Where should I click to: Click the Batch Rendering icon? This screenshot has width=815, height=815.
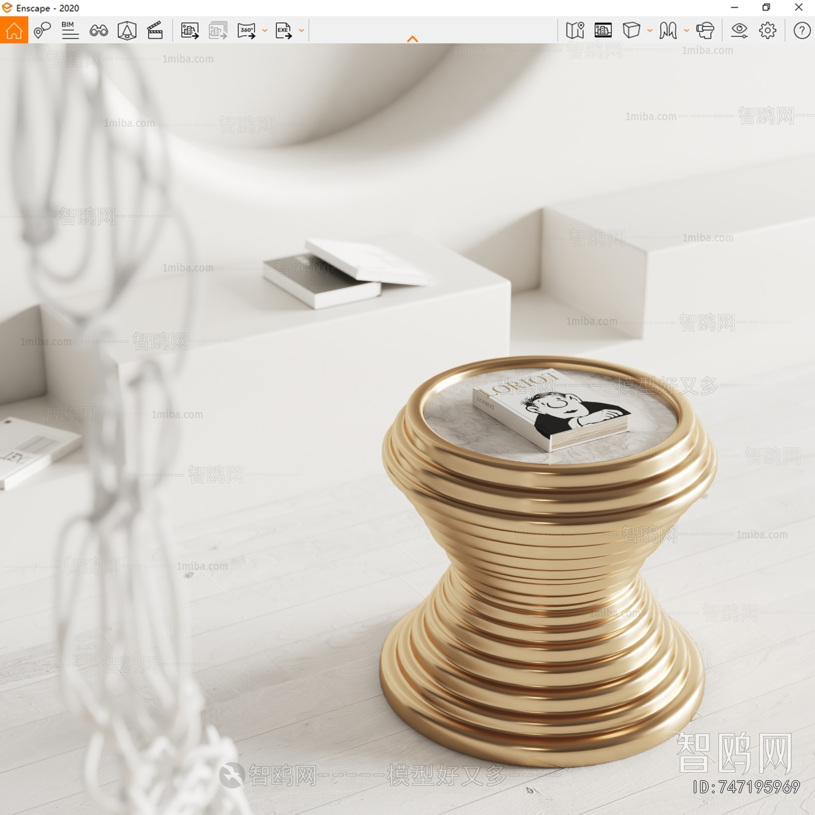point(218,31)
